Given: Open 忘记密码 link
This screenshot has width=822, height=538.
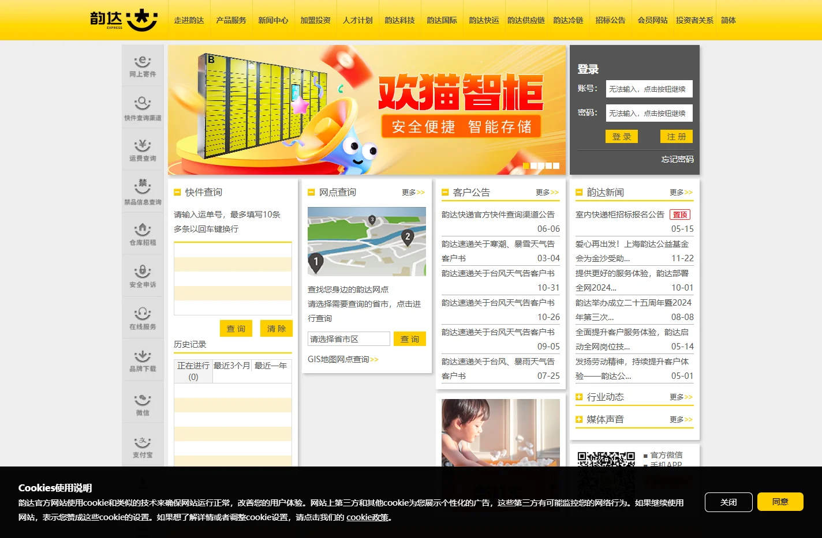Looking at the screenshot, I should click(678, 159).
